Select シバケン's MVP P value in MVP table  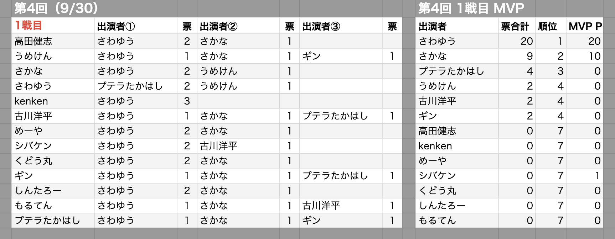coord(597,176)
